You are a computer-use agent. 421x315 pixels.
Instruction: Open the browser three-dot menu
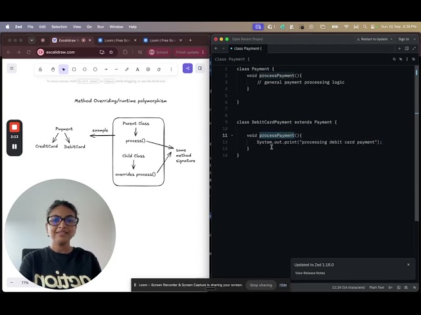[203, 52]
